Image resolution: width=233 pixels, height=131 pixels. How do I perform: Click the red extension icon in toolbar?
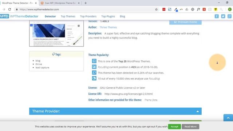[164, 9]
